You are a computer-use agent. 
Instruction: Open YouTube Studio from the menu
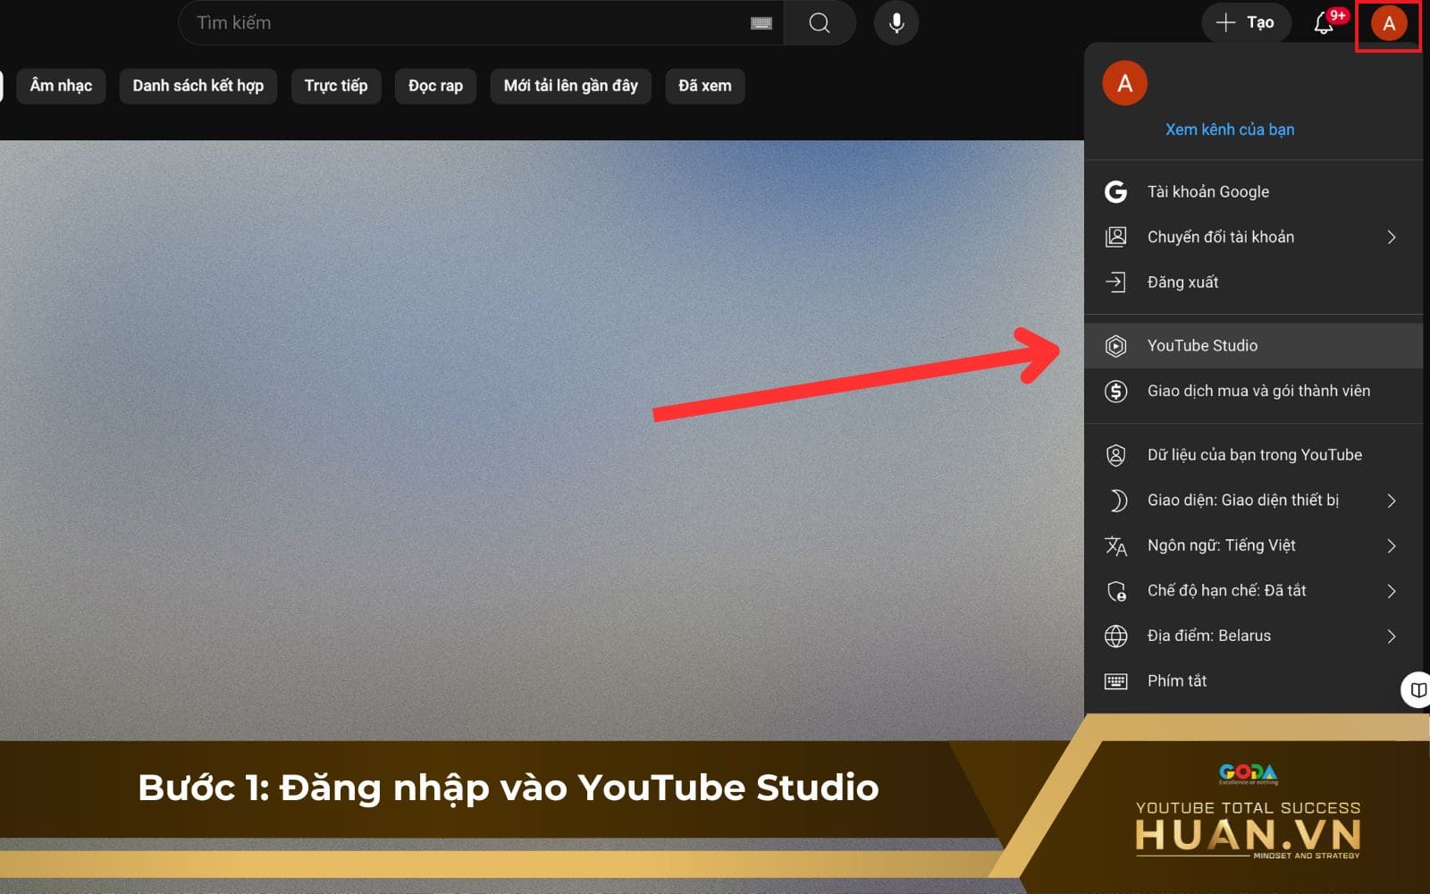tap(1253, 346)
